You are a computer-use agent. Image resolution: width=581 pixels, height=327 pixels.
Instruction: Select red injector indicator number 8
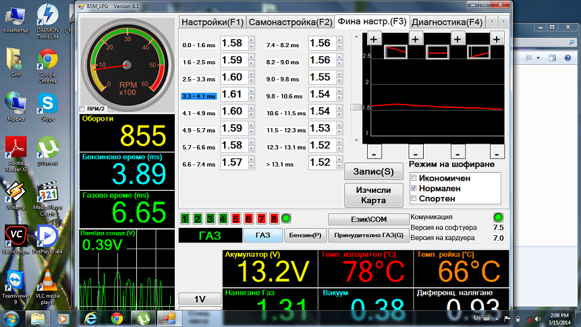(274, 218)
